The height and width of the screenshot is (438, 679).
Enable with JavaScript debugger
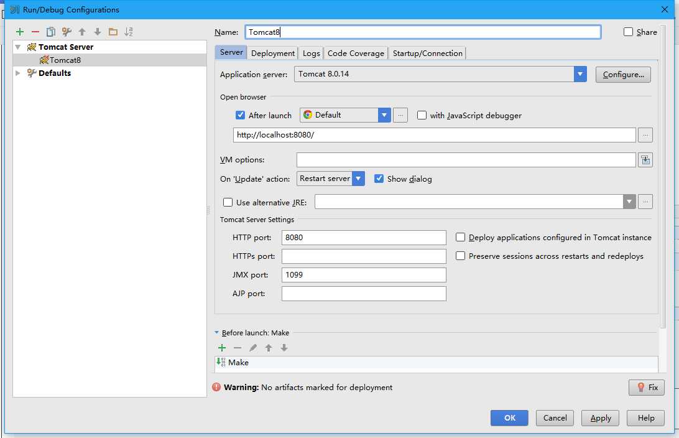tap(422, 115)
